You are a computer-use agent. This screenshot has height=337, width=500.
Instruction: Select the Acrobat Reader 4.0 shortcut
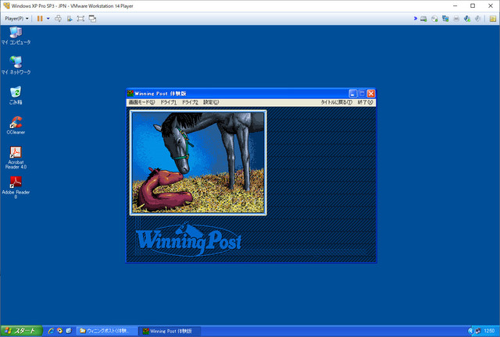tap(16, 158)
